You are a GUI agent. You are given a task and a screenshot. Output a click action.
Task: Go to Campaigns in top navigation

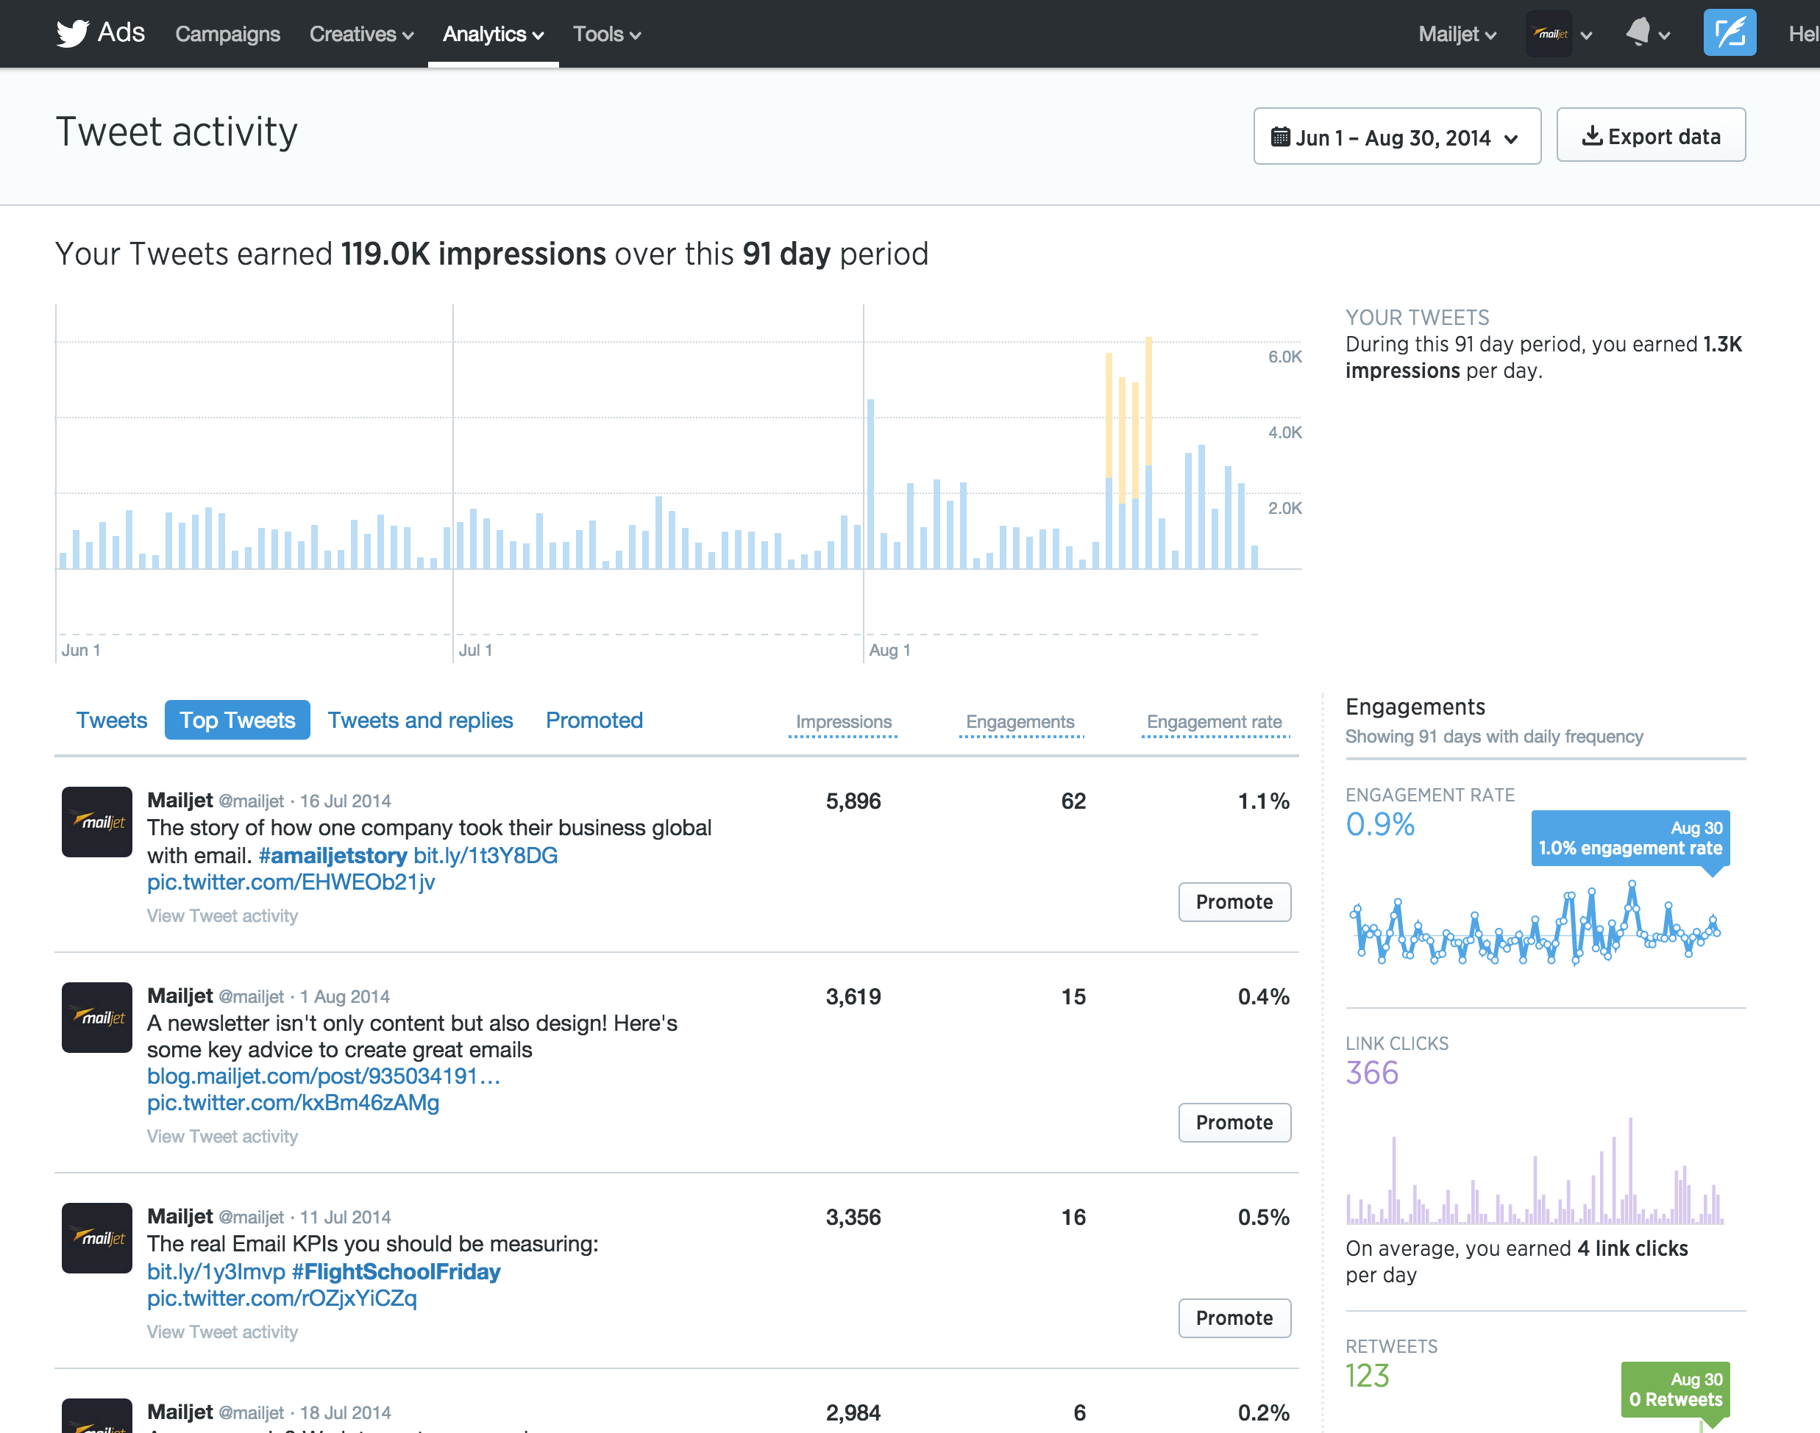click(x=227, y=35)
